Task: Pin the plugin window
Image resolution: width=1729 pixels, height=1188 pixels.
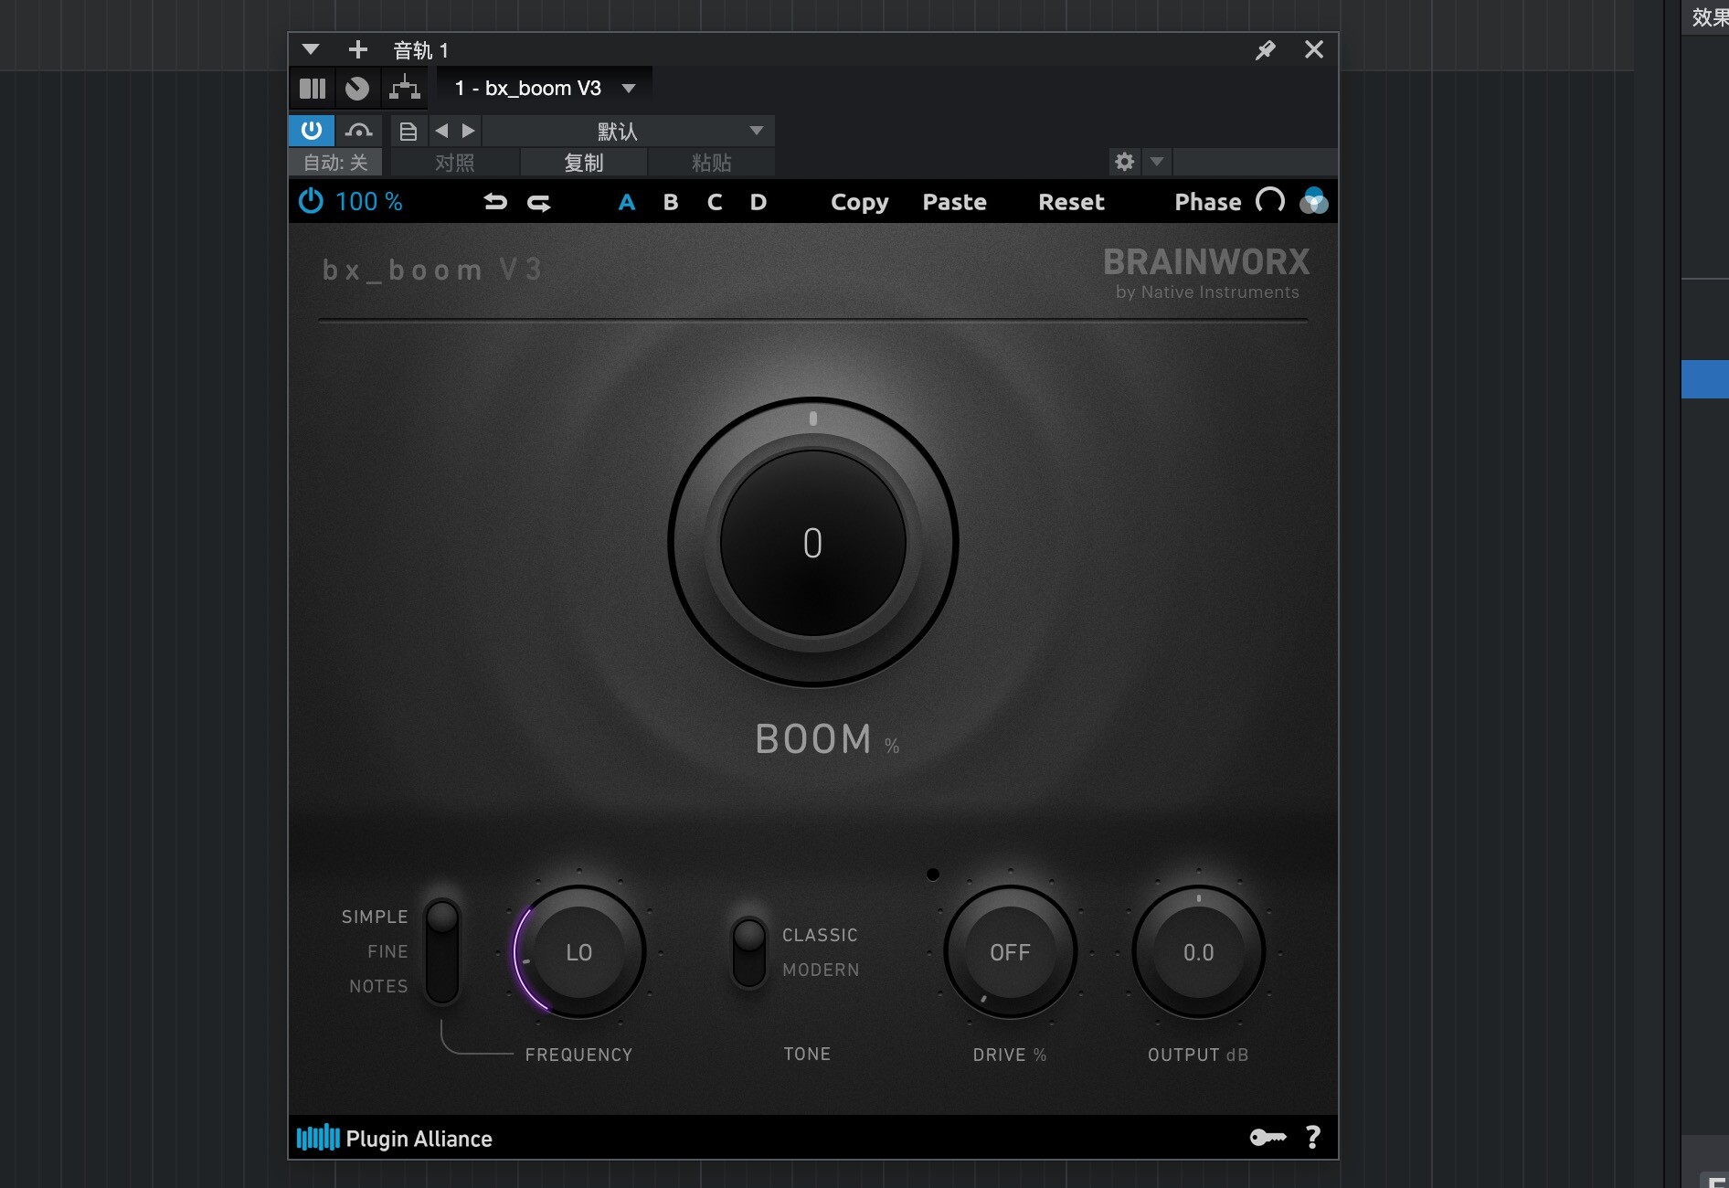Action: pos(1266,50)
